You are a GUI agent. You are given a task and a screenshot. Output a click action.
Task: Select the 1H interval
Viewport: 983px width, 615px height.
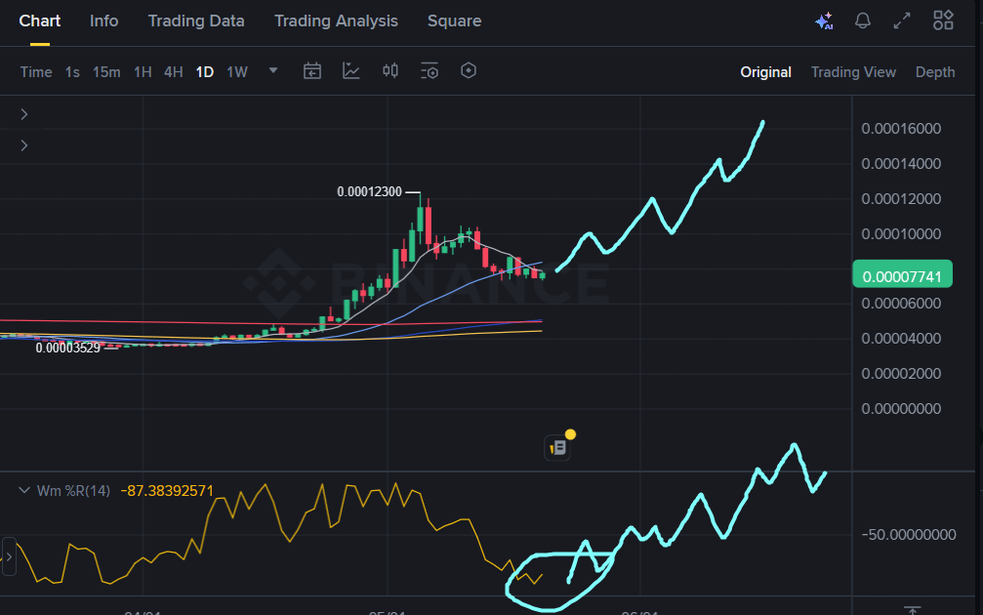(143, 72)
